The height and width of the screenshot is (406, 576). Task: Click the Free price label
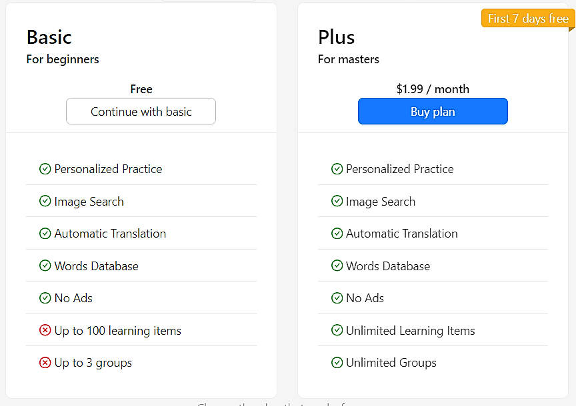coord(141,89)
